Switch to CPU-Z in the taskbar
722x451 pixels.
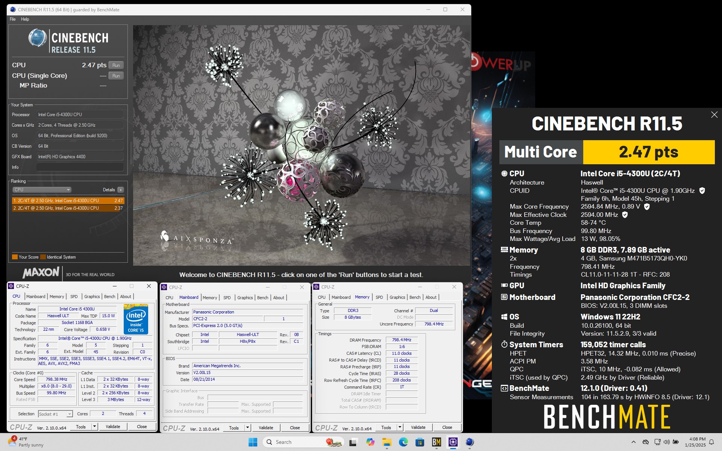[453, 442]
